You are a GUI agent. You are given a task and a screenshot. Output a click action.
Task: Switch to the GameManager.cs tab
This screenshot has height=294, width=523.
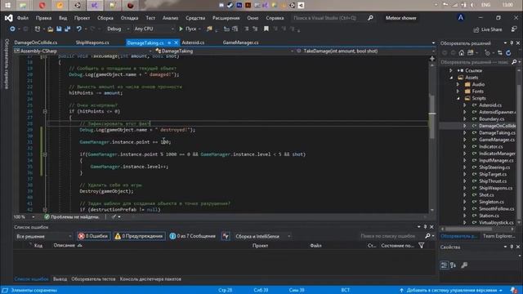tap(240, 42)
